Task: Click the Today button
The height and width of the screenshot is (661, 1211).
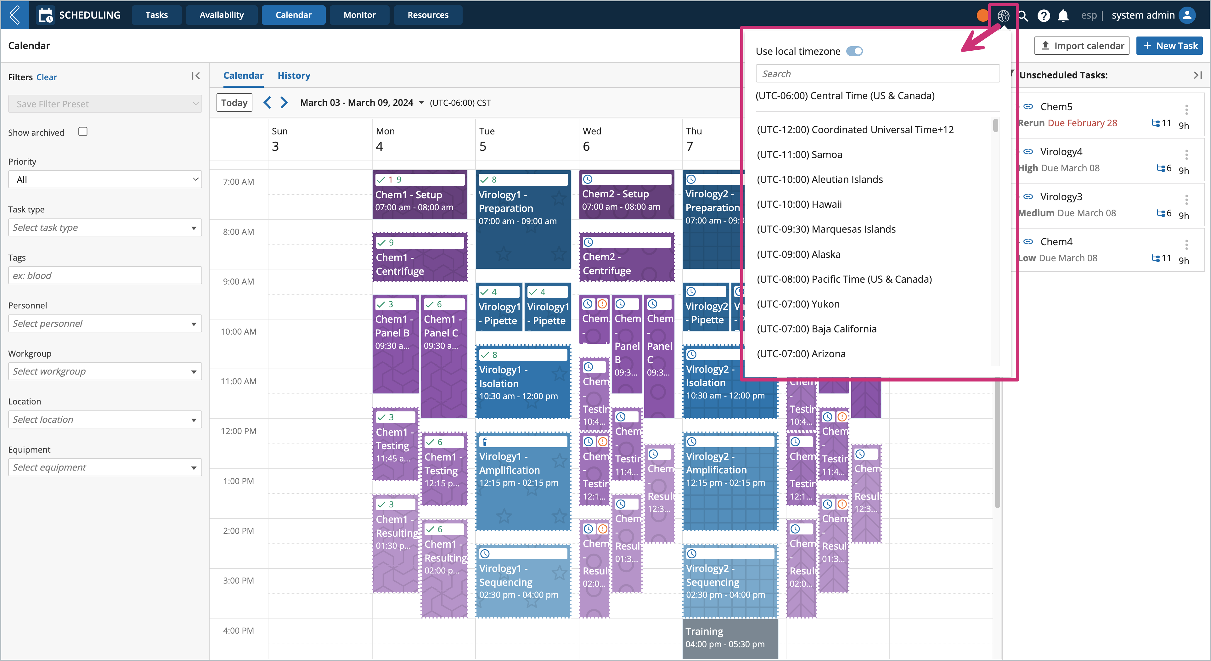Action: [234, 103]
